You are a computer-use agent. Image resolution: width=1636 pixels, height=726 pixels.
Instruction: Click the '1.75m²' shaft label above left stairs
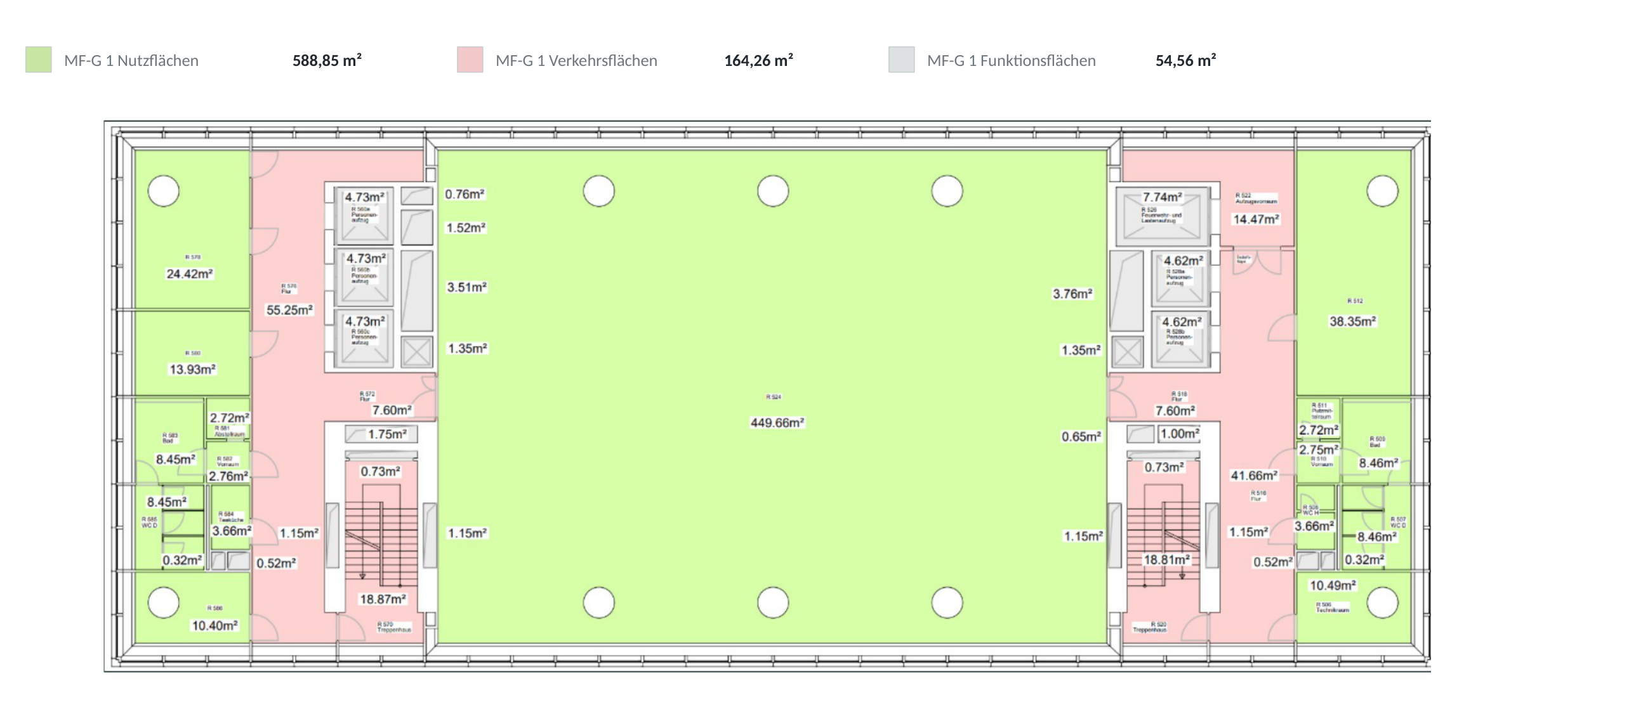click(x=387, y=434)
